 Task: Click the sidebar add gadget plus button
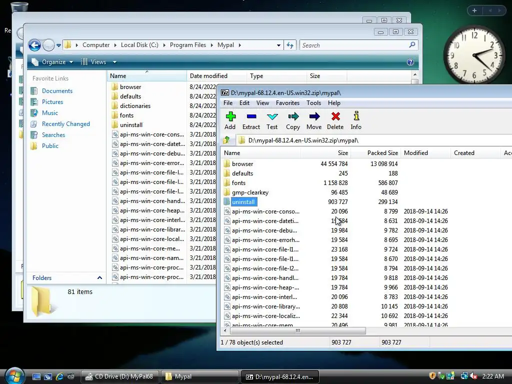tap(474, 10)
